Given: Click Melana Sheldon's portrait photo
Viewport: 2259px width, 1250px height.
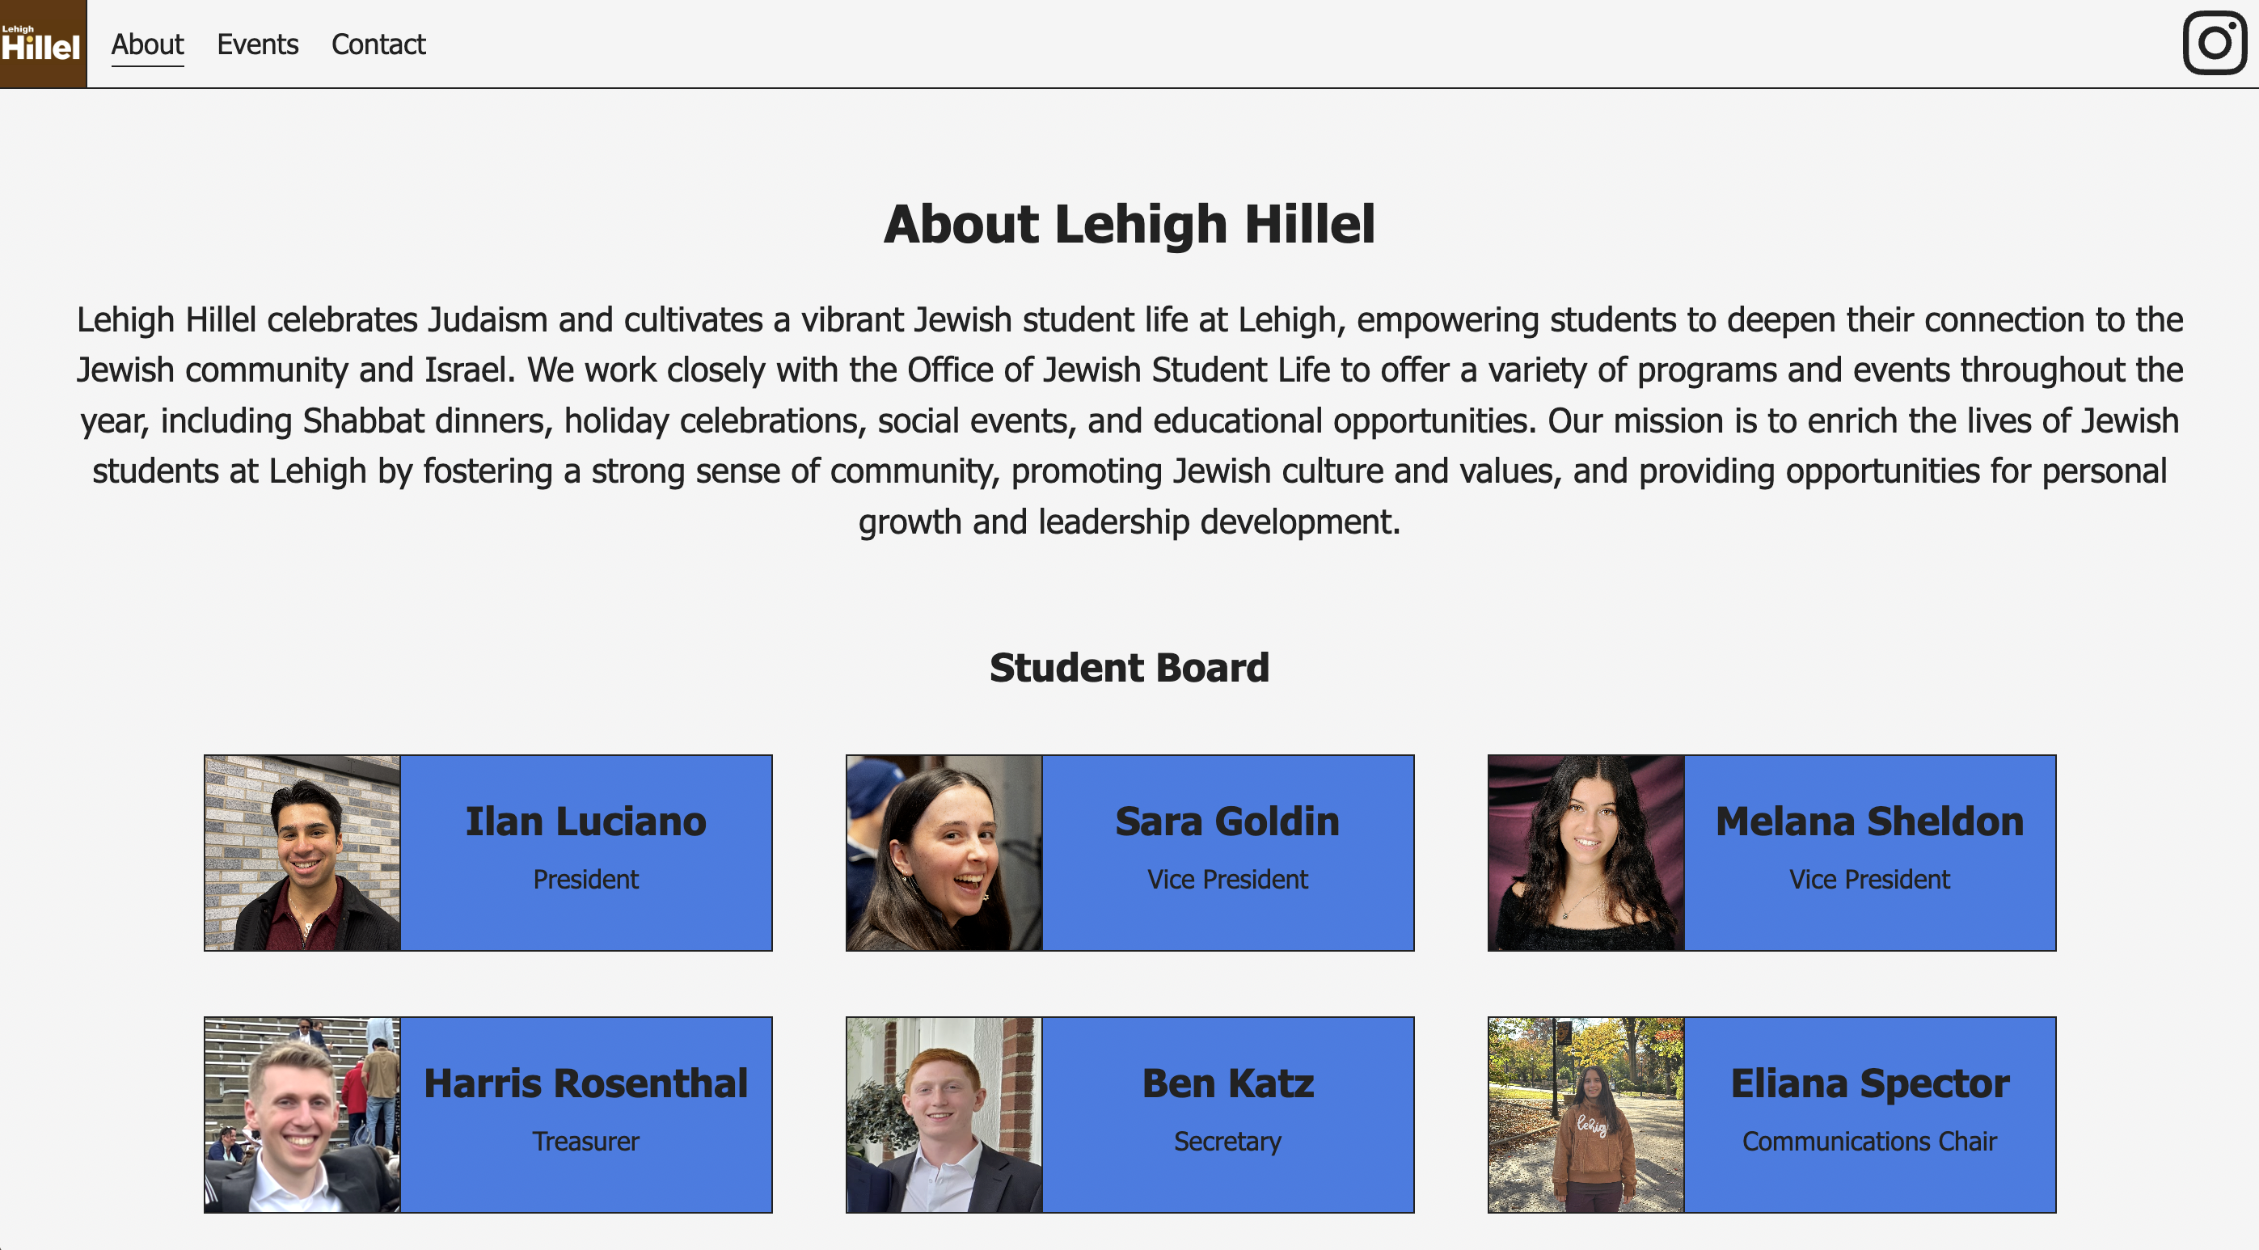Looking at the screenshot, I should click(x=1587, y=851).
